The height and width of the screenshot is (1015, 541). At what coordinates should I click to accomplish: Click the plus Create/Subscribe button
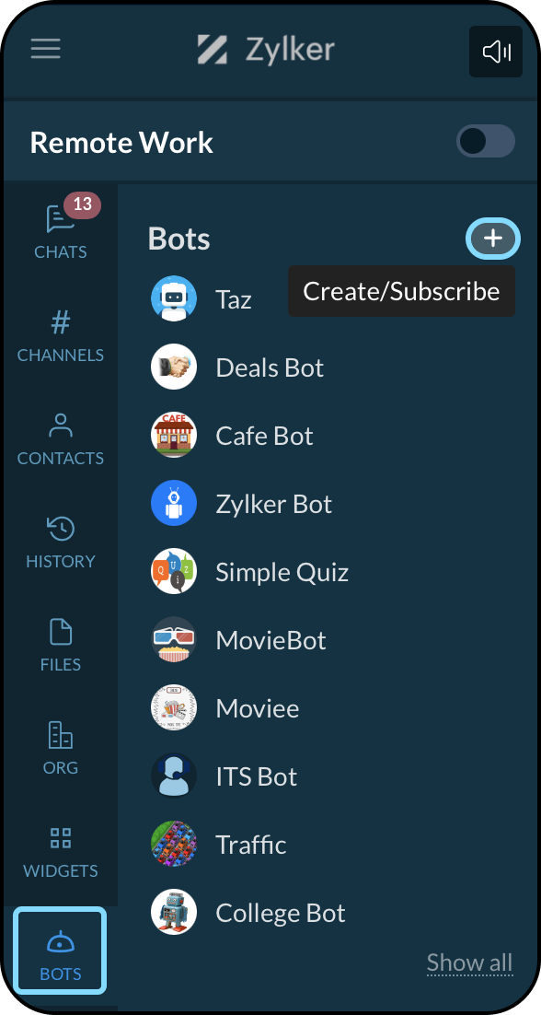point(493,239)
